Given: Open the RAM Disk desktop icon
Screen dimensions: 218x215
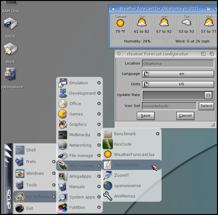Looking at the screenshot, I should click(11, 3).
